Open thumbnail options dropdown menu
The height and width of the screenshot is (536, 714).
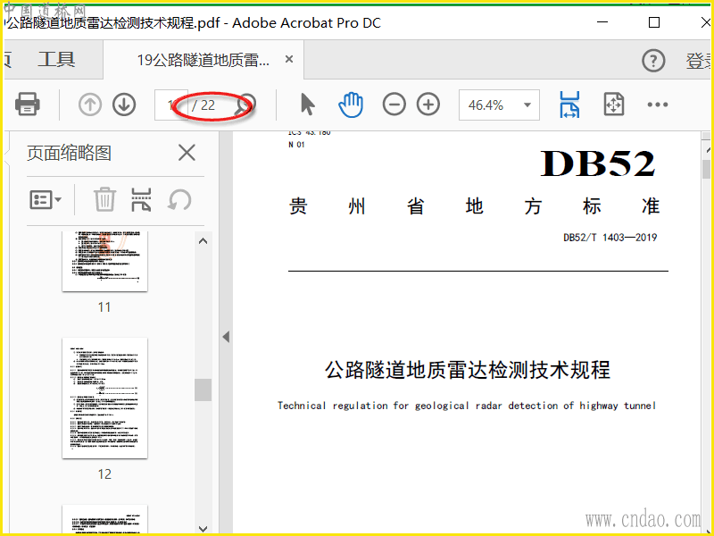(x=46, y=199)
